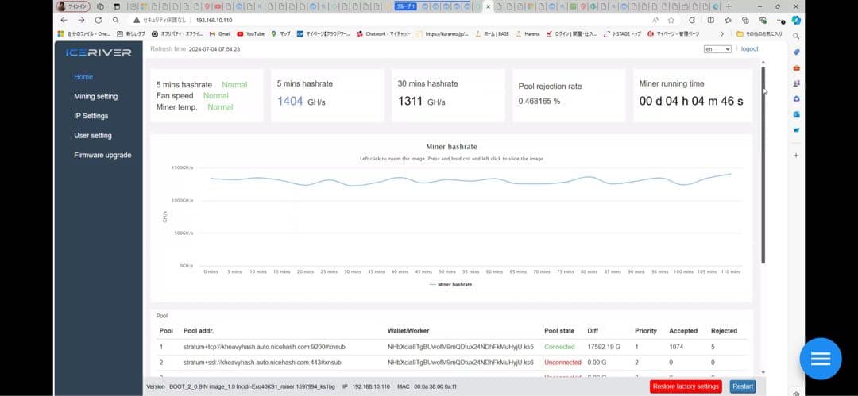Screen dimensions: 858x396
Task: Open the language dropdown set to en
Action: click(717, 49)
